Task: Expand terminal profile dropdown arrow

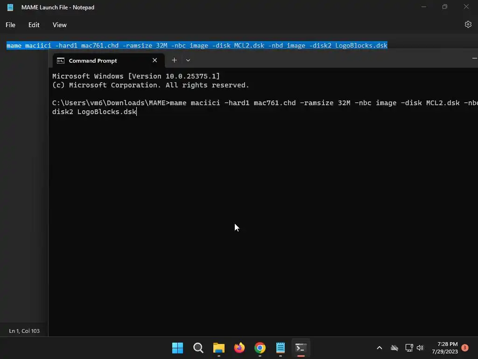Action: 188,60
